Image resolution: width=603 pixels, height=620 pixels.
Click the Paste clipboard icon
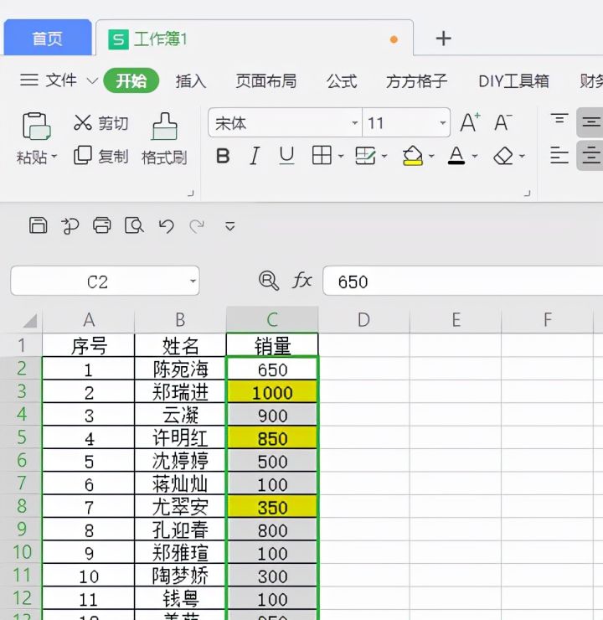click(x=36, y=127)
